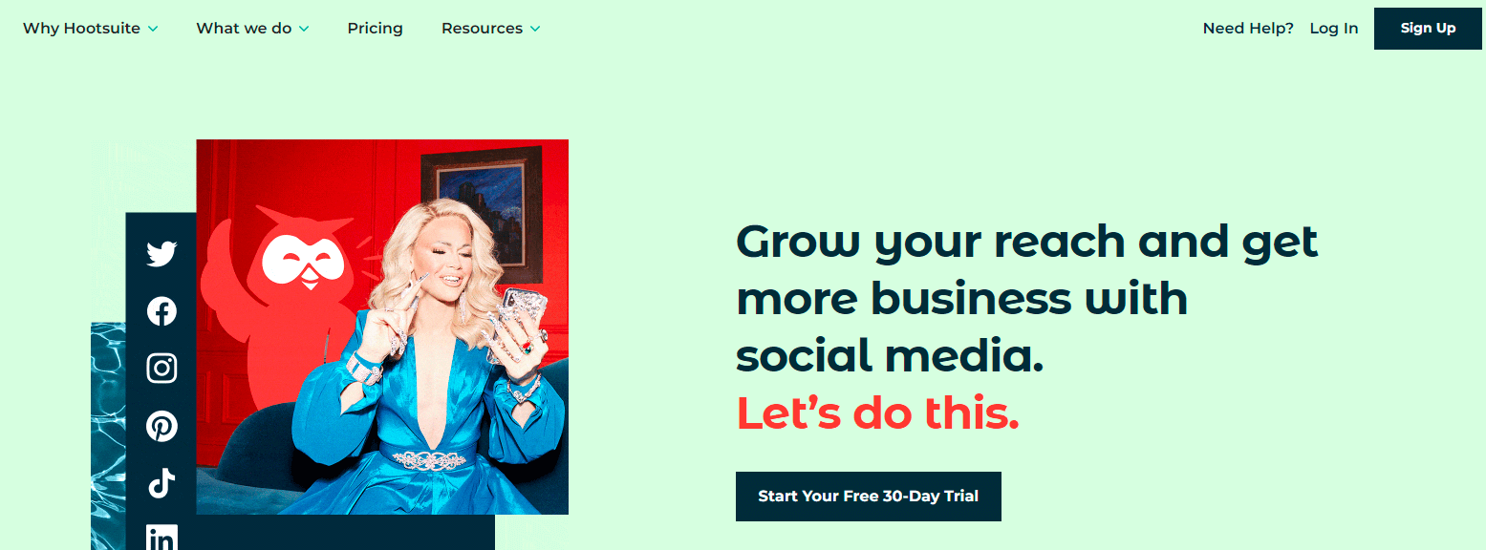Screen dimensions: 1486x550
Task: Open the Instagram icon
Action: pos(162,369)
